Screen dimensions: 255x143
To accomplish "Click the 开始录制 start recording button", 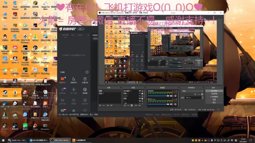I will [x=214, y=94].
